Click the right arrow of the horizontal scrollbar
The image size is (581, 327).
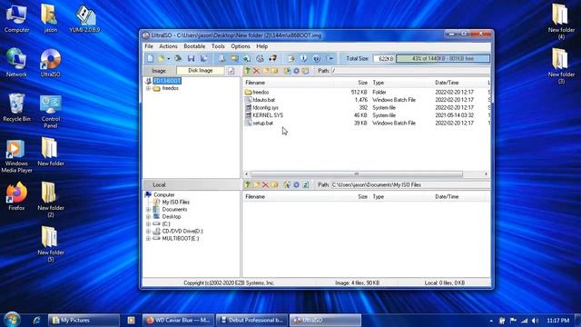pos(487,173)
